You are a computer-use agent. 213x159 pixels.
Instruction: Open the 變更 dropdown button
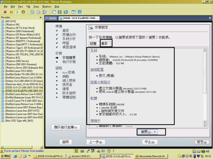pos(151,132)
